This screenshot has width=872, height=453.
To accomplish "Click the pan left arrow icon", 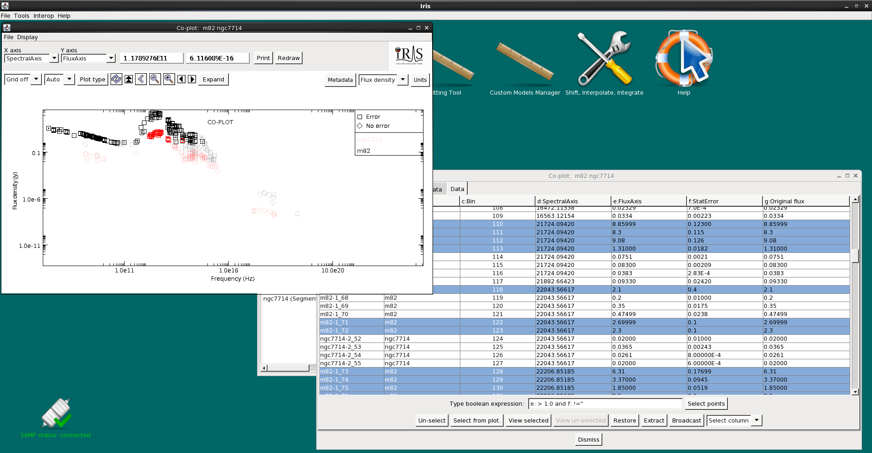I will tap(181, 79).
